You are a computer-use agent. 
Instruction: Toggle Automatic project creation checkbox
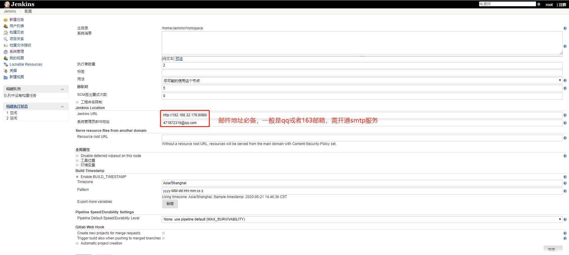point(77,243)
